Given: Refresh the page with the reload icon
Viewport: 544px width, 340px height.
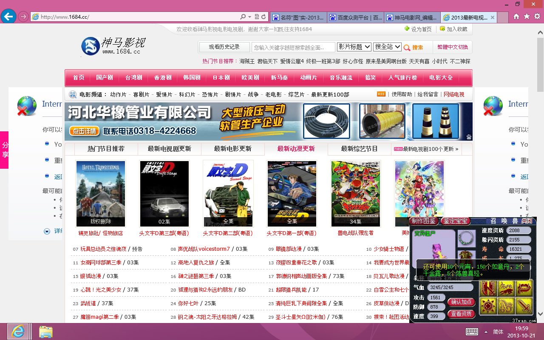Looking at the screenshot, I should point(264,17).
